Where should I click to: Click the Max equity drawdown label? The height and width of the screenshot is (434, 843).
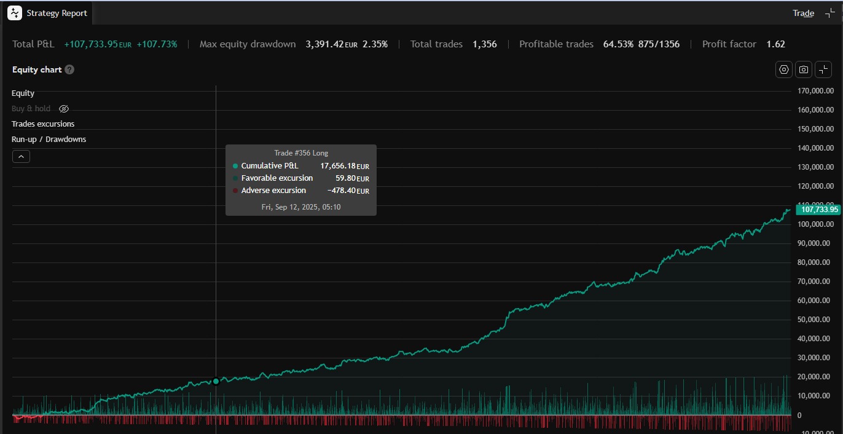tap(248, 44)
